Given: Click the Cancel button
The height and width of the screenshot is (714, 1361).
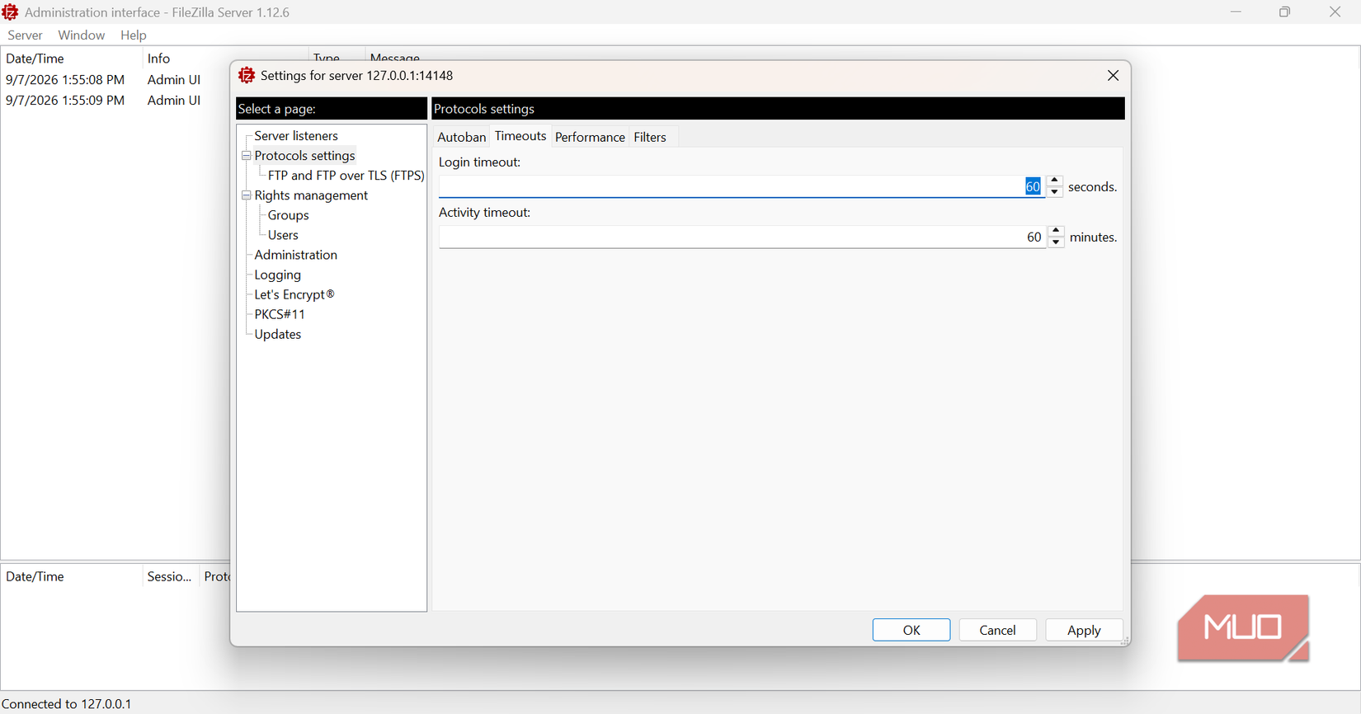Looking at the screenshot, I should (997, 630).
